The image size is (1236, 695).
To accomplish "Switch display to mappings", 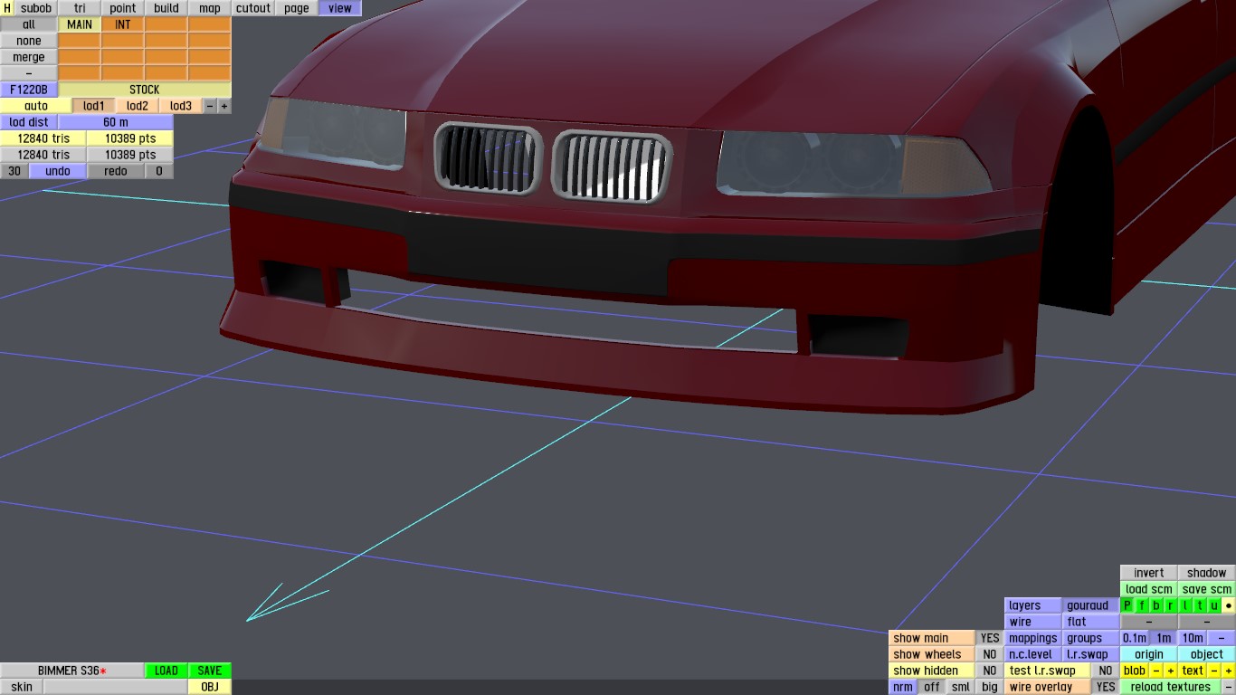I will 1033,638.
